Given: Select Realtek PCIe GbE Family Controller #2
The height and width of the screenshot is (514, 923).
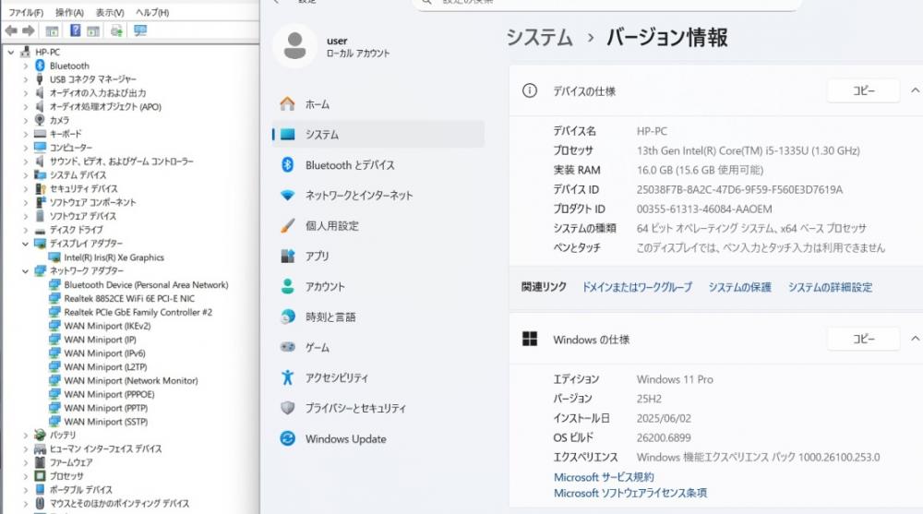Looking at the screenshot, I should 138,312.
